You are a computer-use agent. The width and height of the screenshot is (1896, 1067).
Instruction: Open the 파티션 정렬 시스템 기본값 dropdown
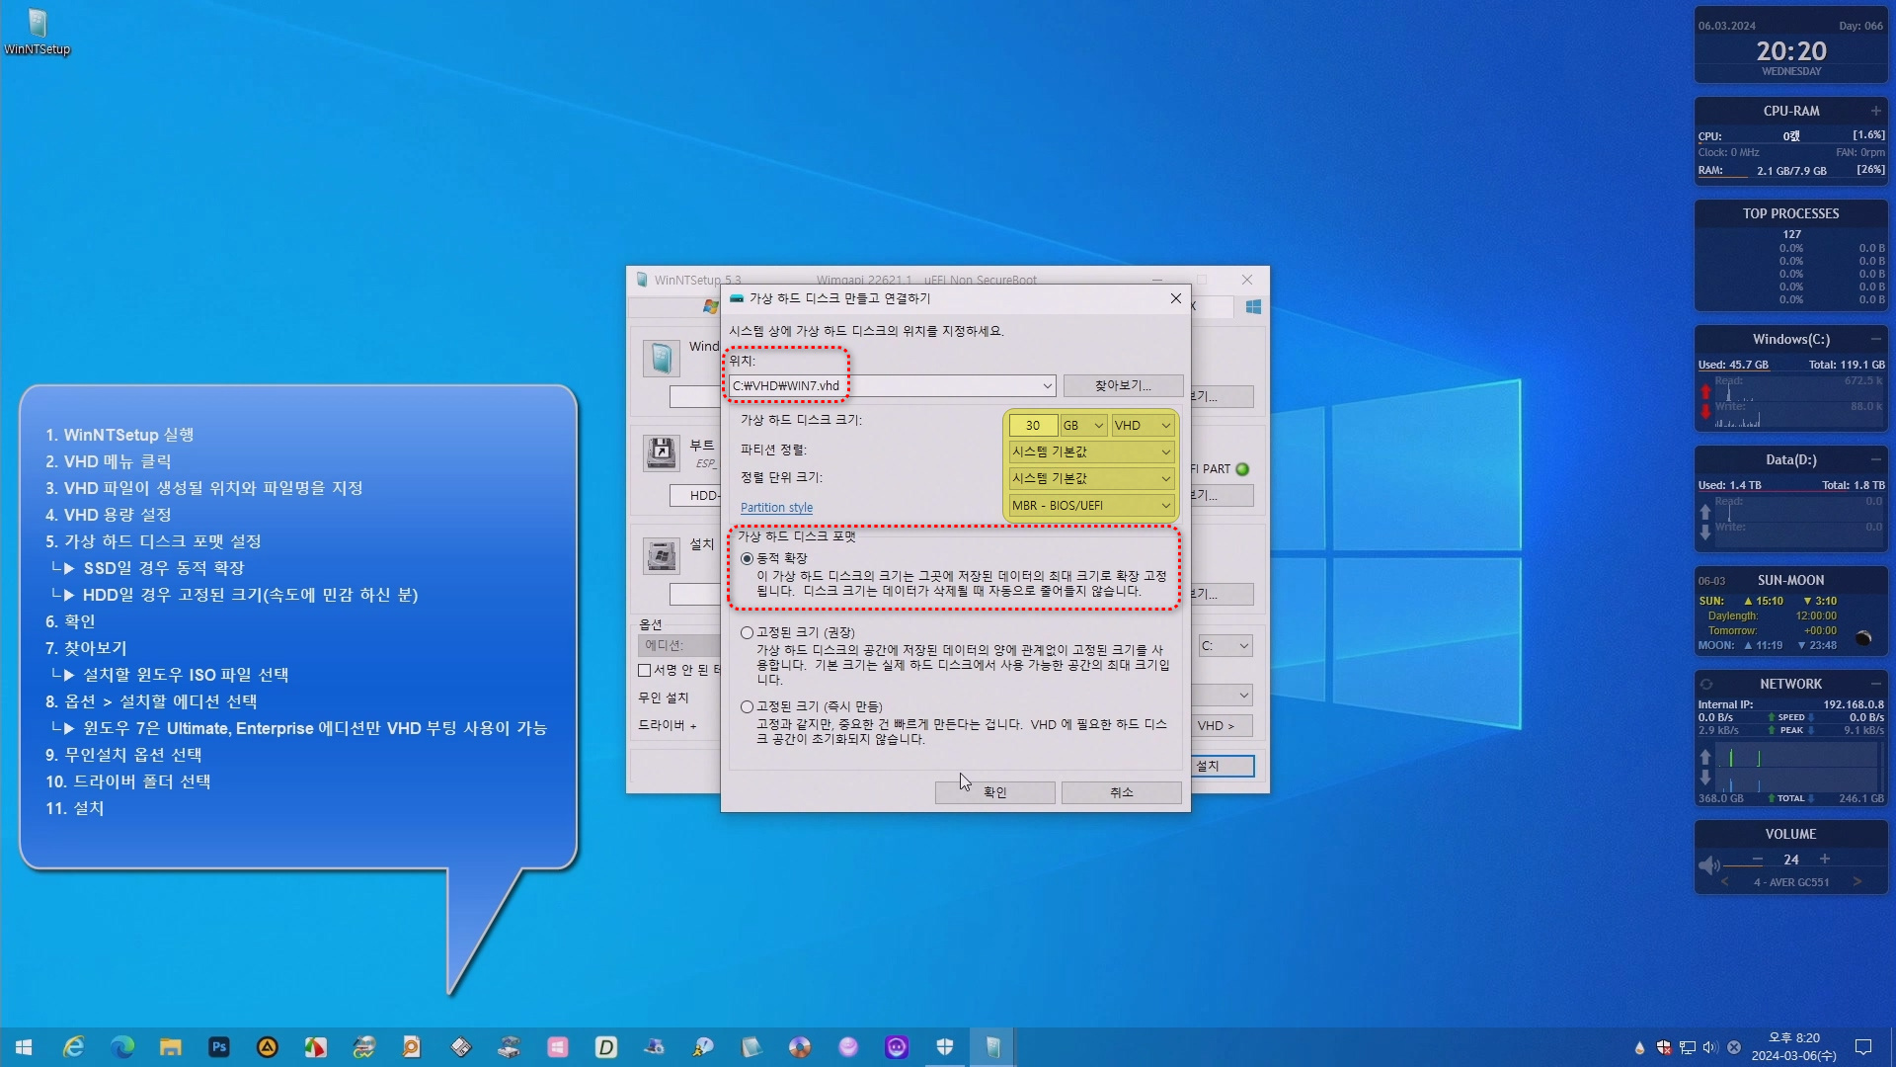1091,451
